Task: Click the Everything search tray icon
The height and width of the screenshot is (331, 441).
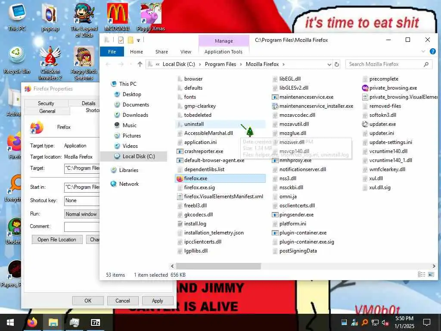Action: tap(364, 322)
